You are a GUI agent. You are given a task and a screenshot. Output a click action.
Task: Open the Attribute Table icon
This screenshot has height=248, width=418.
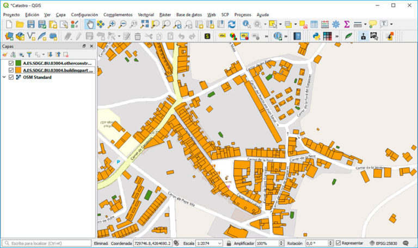(x=314, y=24)
